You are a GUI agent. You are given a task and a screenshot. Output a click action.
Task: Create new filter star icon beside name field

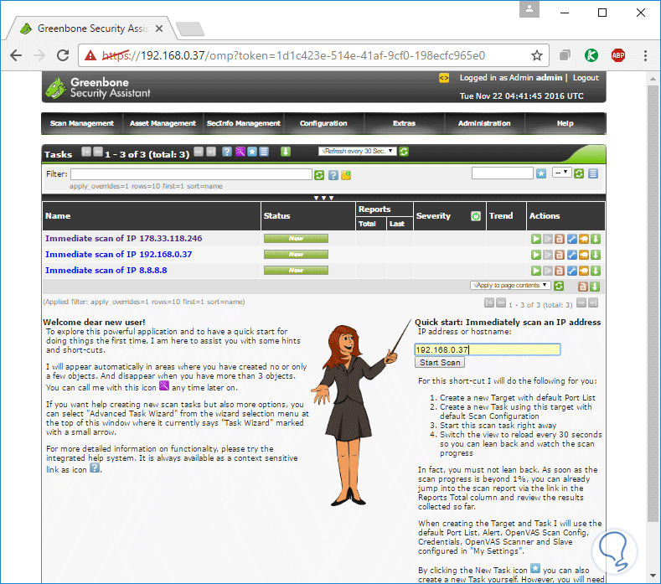pos(541,173)
